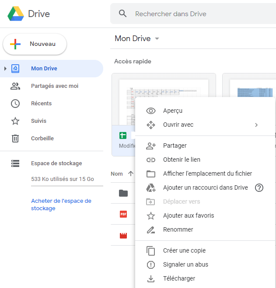Open the Corbeille trash icon

pyautogui.click(x=15, y=139)
